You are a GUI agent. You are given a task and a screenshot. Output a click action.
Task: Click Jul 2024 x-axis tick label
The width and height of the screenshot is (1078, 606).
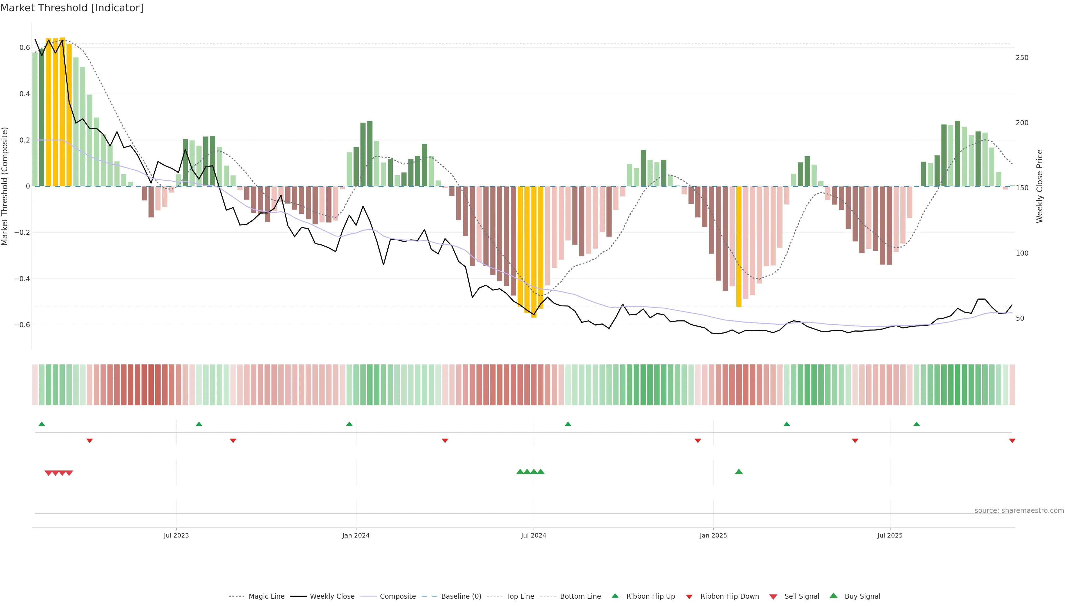click(x=534, y=536)
